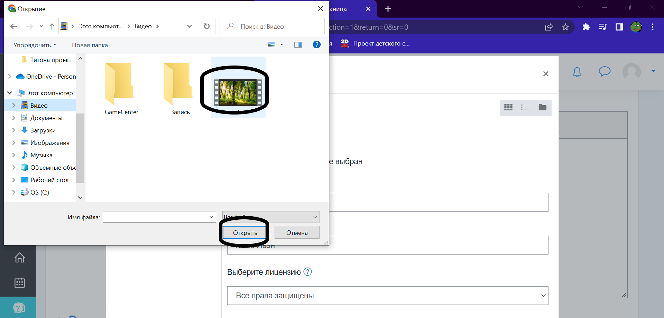Click the Отмена button

click(x=297, y=233)
